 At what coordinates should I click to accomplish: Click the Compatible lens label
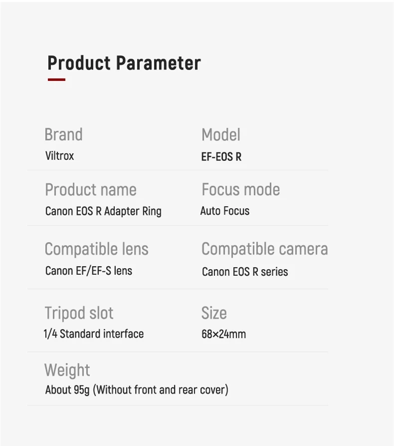[96, 249]
